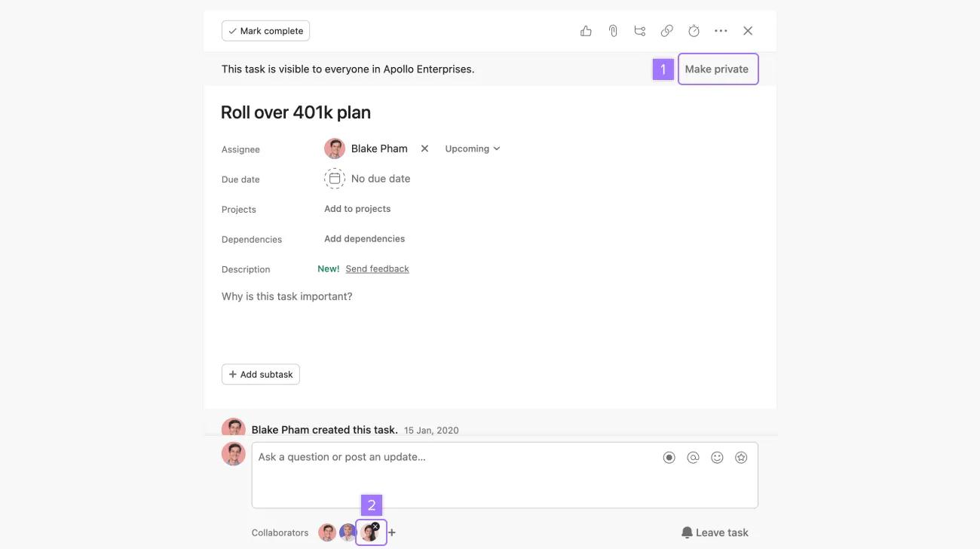Open the Send feedback link
980x549 pixels.
[377, 269]
